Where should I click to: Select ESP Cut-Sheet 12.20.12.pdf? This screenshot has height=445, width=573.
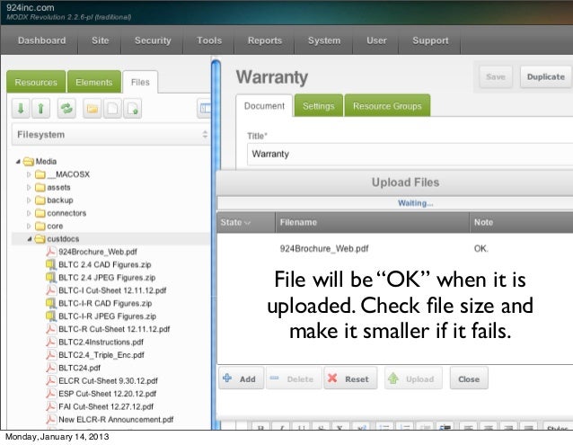tap(108, 394)
